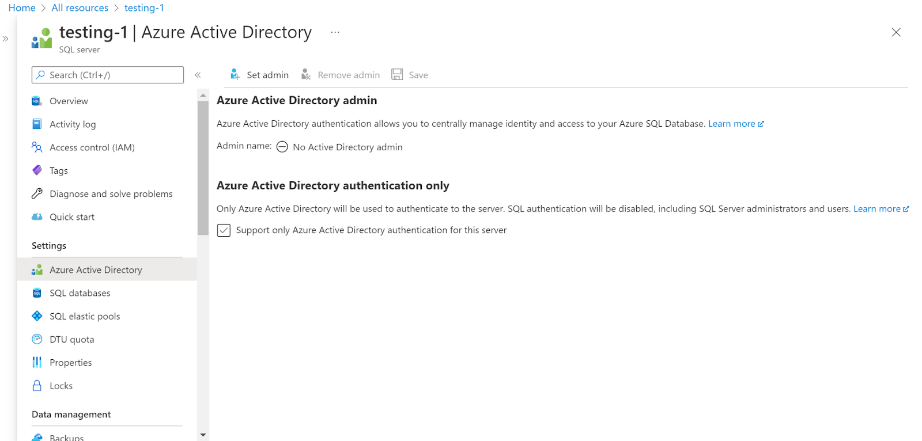Click the Tags icon in sidebar
The image size is (922, 441).
(x=37, y=170)
